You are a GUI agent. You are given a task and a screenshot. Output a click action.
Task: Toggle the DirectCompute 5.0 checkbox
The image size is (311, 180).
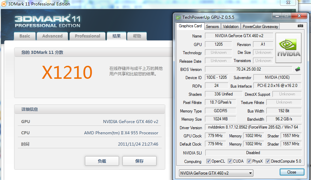tap(268, 161)
